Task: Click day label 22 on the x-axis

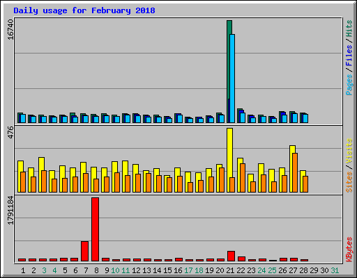Action: pyautogui.click(x=241, y=270)
